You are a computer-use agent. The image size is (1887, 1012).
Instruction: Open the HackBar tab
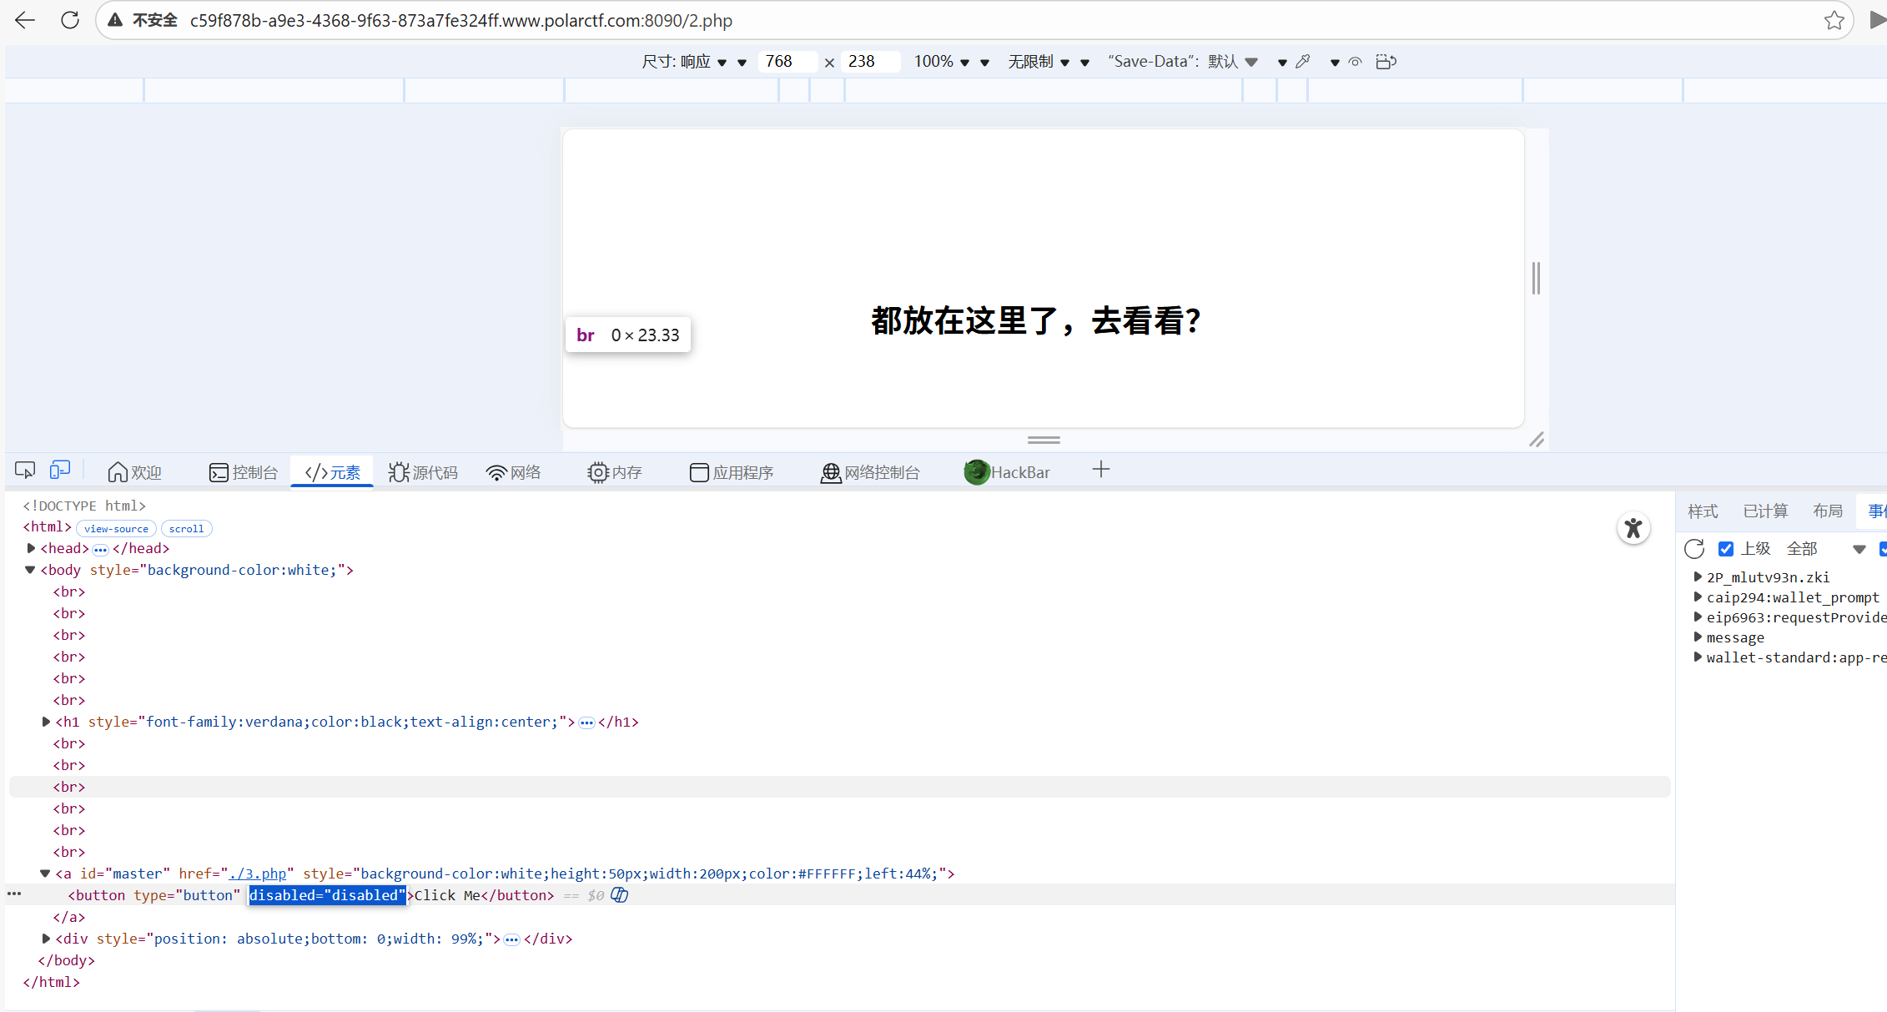1008,472
